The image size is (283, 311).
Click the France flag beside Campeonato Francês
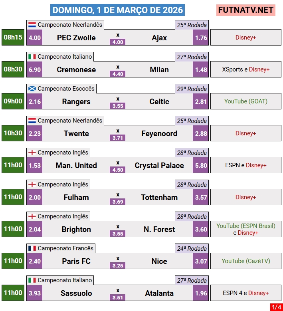pyautogui.click(x=32, y=248)
